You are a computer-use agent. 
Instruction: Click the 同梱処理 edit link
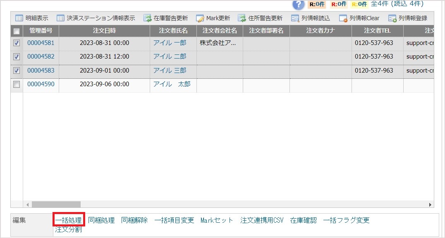[x=101, y=220]
